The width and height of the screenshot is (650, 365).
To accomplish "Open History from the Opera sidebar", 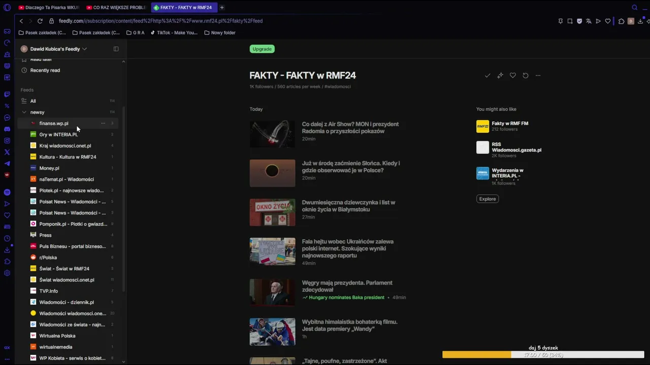I will tap(7, 238).
